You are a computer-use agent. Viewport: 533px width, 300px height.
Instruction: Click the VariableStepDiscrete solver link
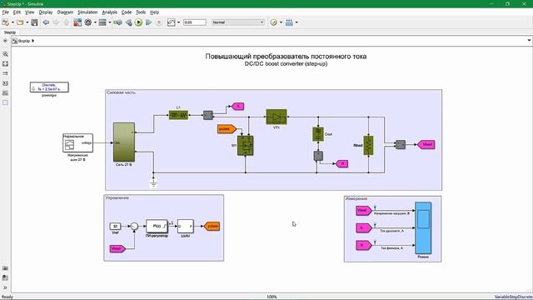pyautogui.click(x=513, y=297)
